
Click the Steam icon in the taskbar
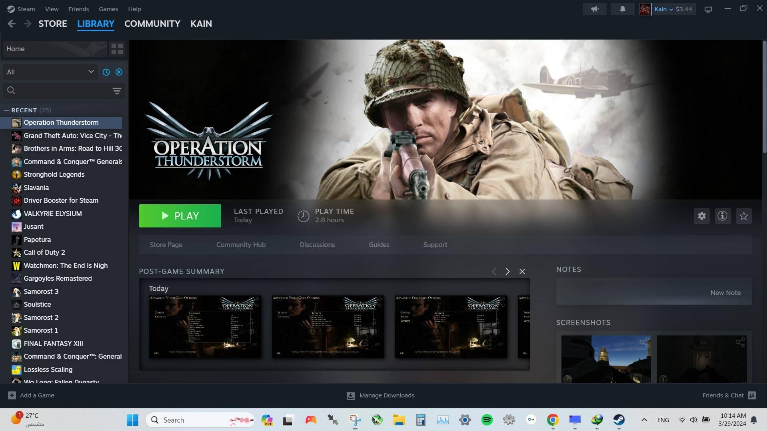619,420
